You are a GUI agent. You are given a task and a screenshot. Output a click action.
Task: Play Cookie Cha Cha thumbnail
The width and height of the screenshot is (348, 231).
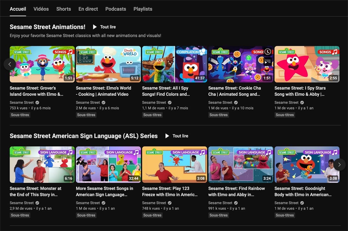[241, 64]
